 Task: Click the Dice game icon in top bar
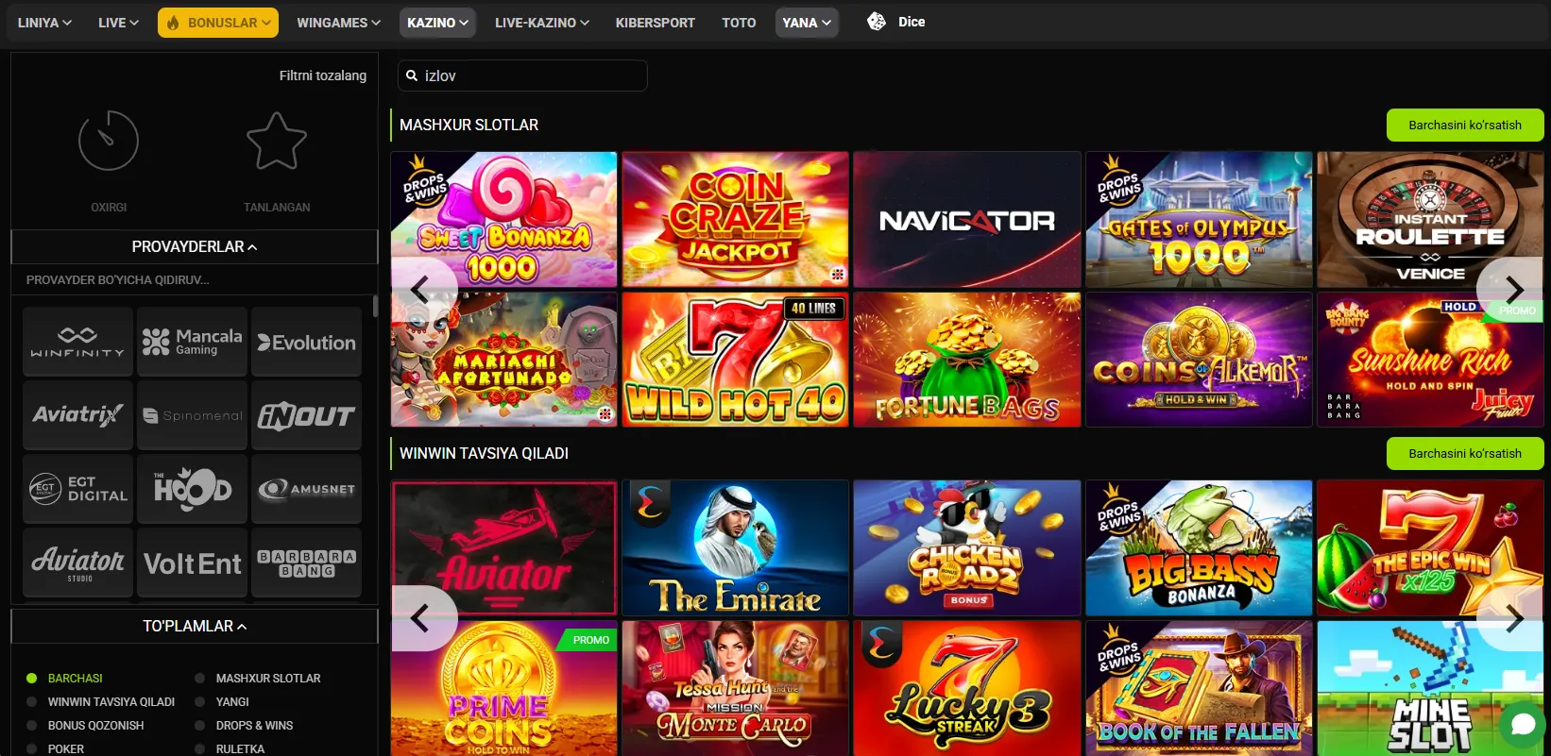(x=877, y=22)
